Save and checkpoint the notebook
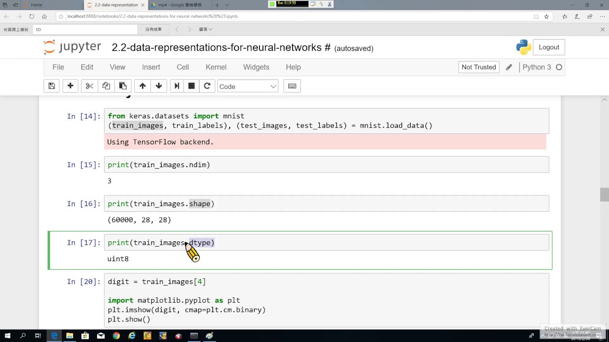 [x=52, y=86]
